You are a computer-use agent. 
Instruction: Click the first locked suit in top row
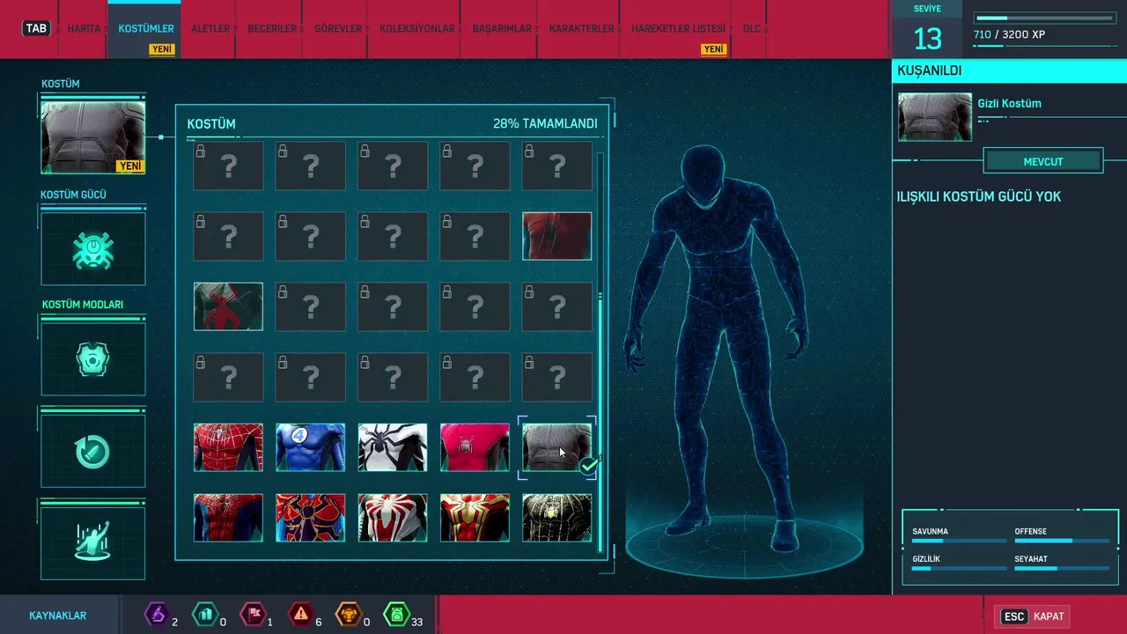coord(228,166)
